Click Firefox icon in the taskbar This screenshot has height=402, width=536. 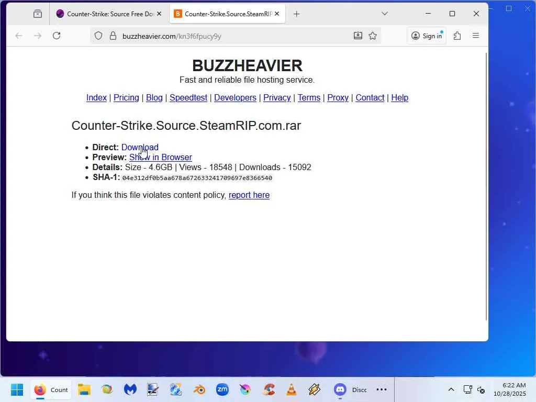pyautogui.click(x=40, y=389)
